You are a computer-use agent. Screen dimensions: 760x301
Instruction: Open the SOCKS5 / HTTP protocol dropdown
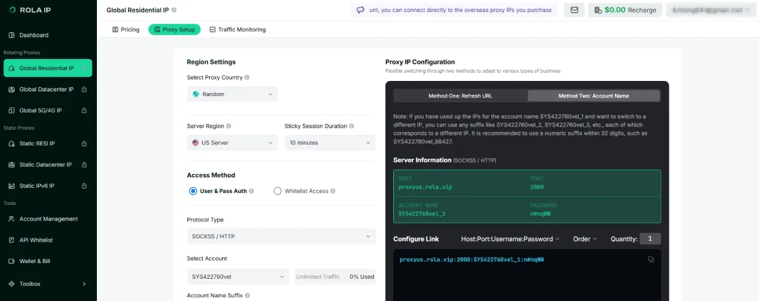point(281,236)
